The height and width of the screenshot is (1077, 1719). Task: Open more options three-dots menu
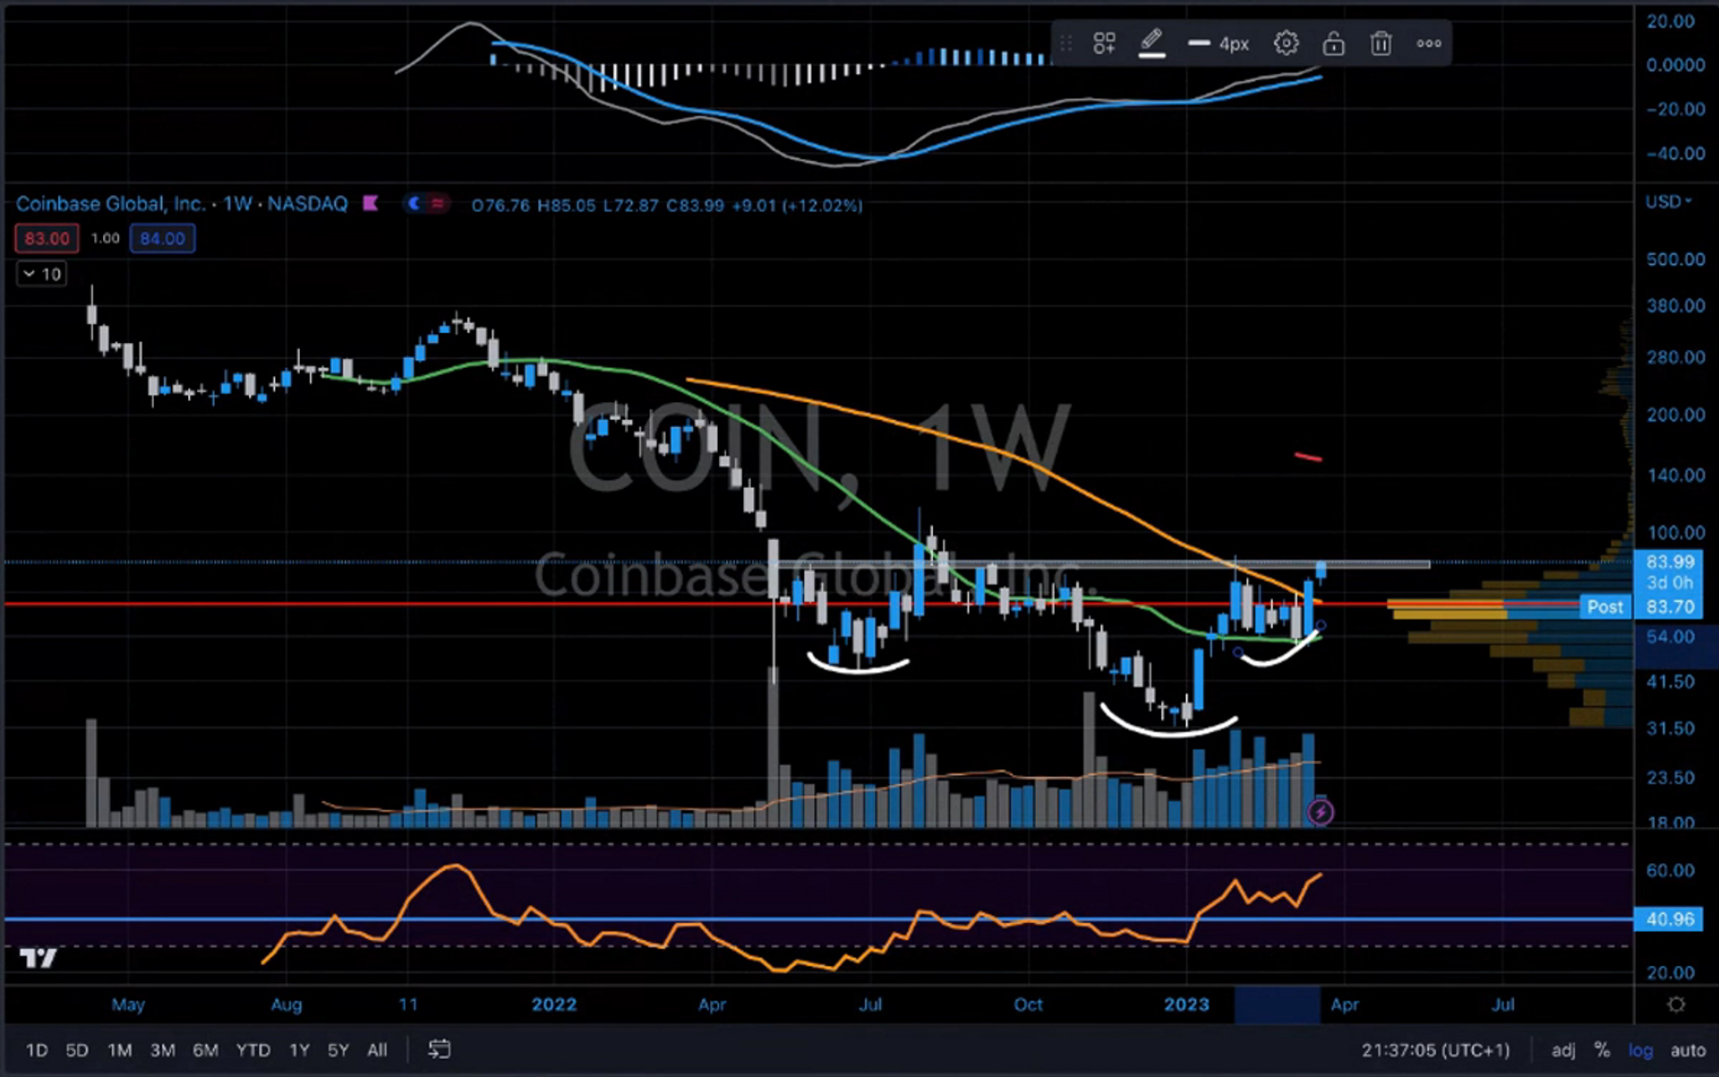click(x=1428, y=44)
